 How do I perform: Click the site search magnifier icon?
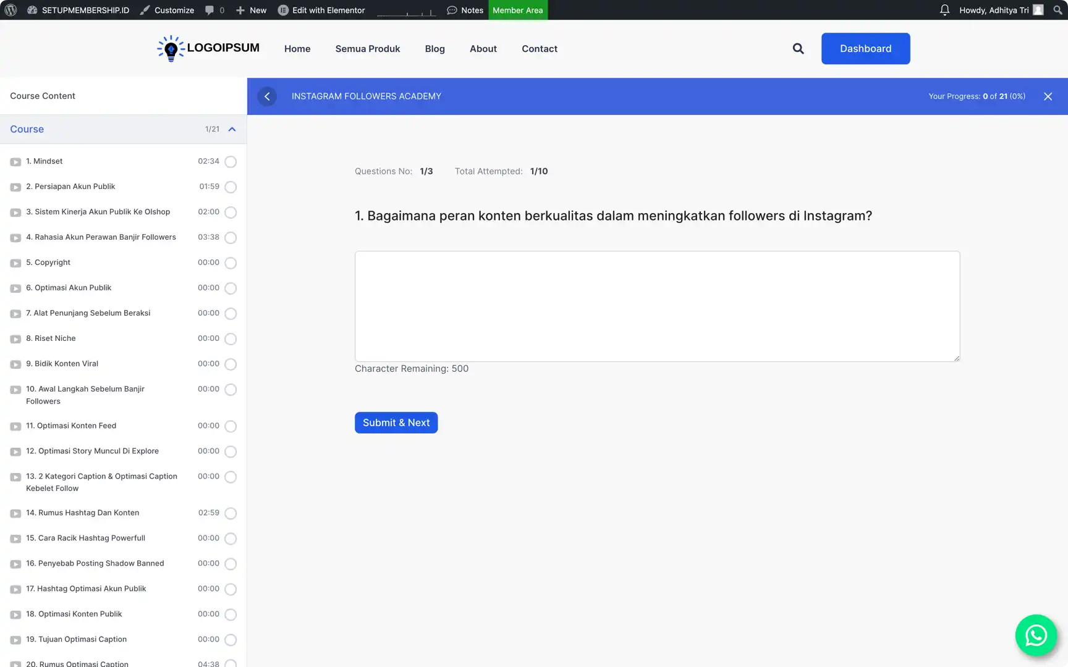[798, 49]
